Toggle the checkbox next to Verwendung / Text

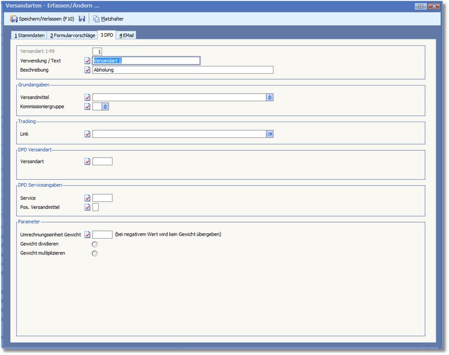[x=87, y=61]
